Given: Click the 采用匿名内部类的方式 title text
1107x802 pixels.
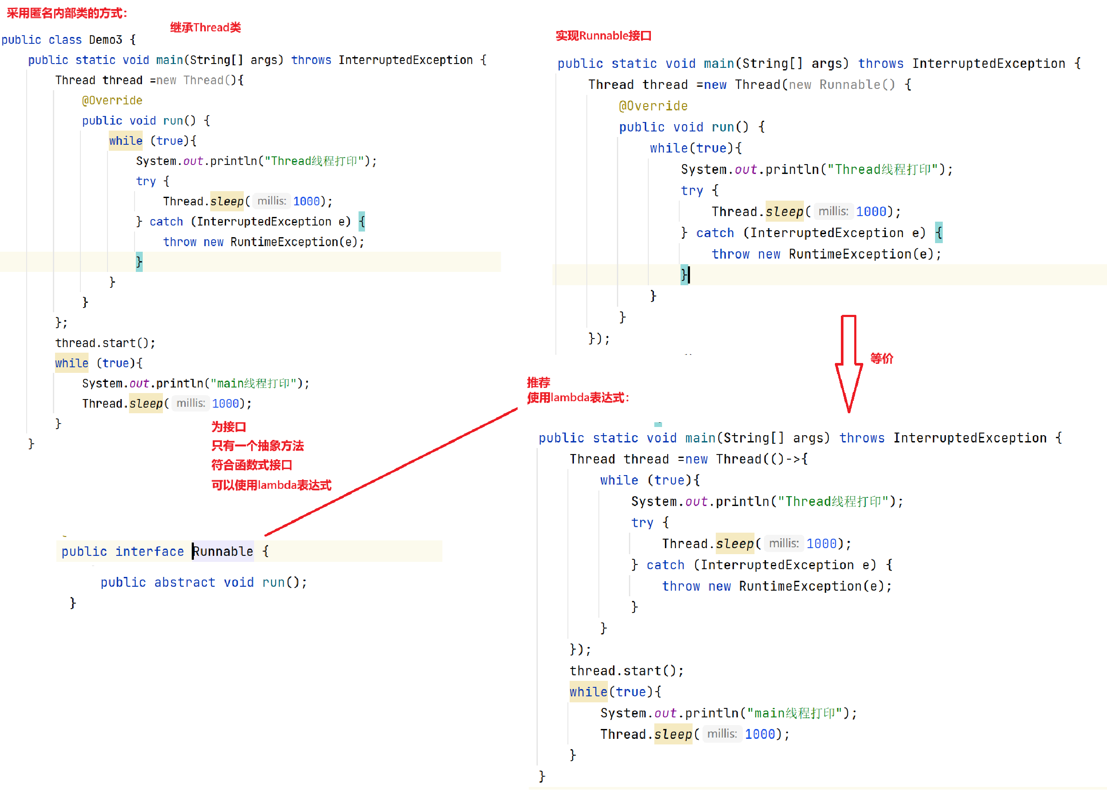Looking at the screenshot, I should click(66, 13).
